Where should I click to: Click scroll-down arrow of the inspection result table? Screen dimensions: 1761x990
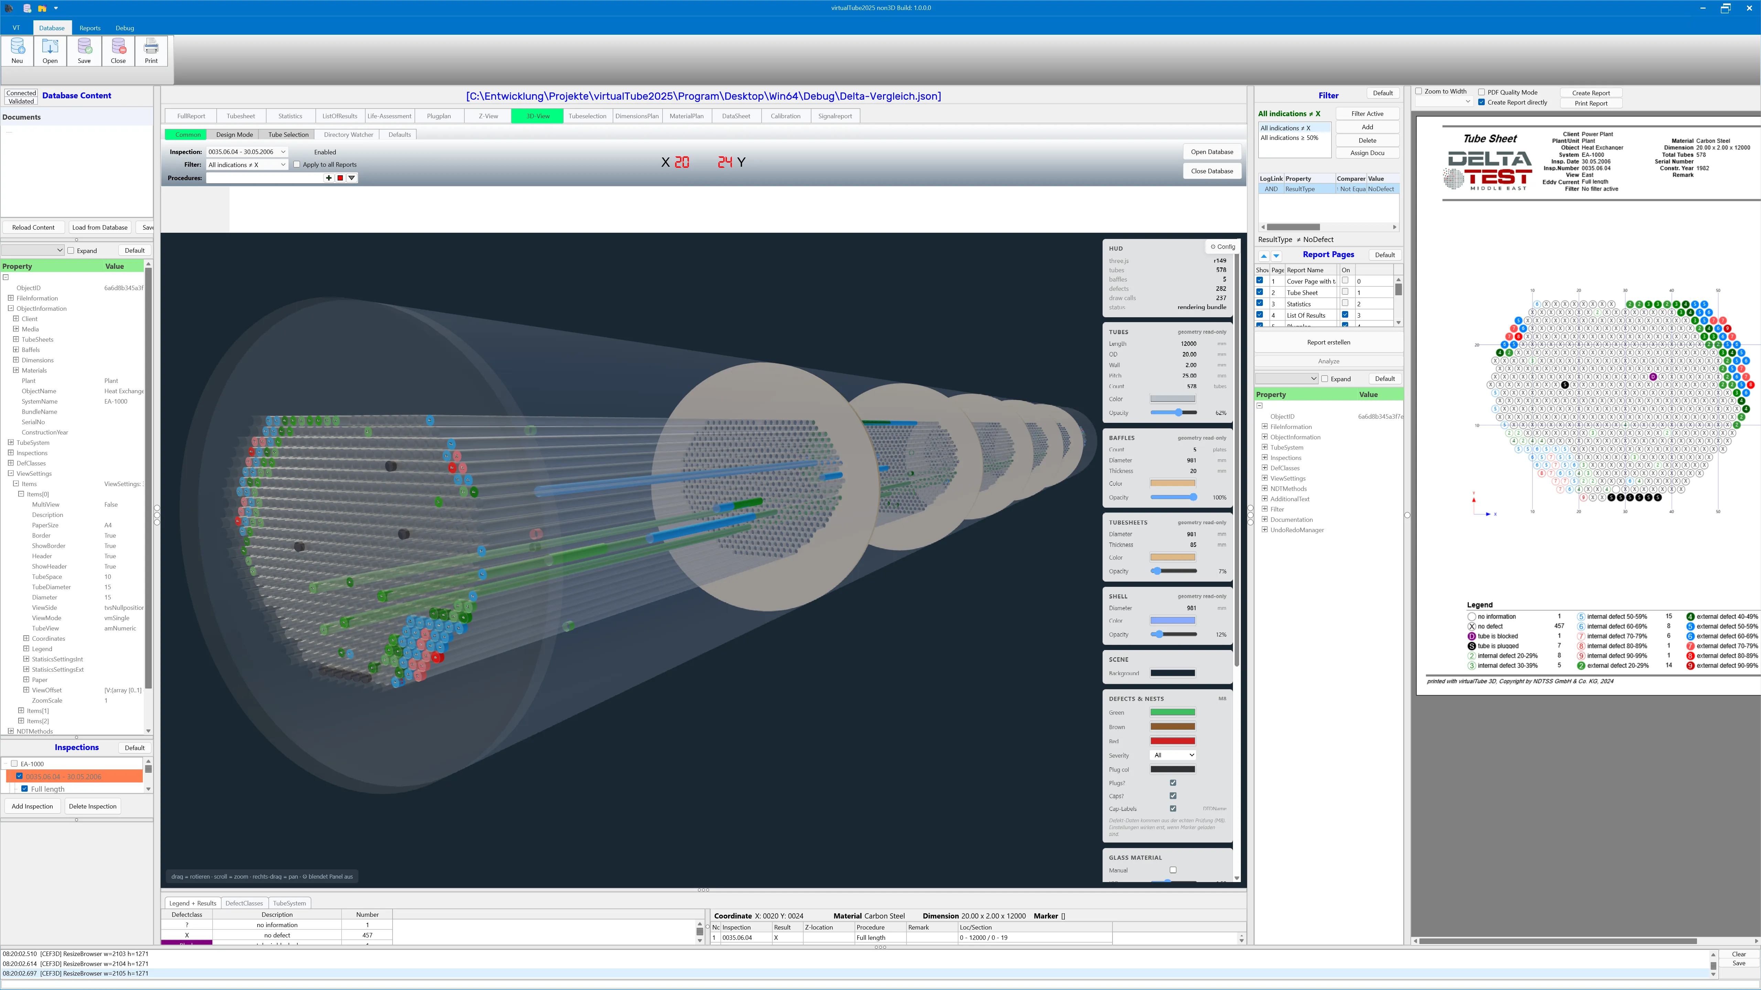[x=1242, y=941]
